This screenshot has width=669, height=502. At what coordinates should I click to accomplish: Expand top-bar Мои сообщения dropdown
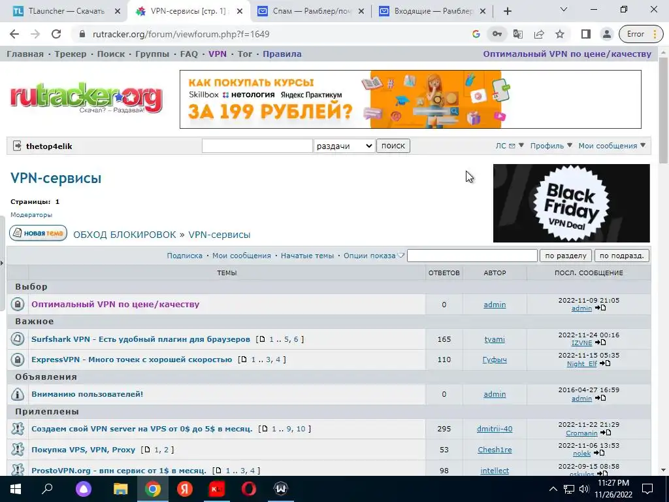pyautogui.click(x=612, y=146)
